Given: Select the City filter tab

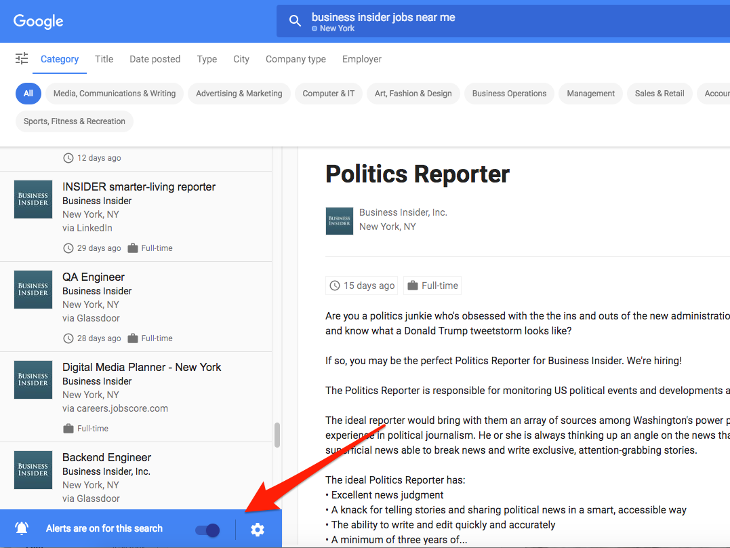Looking at the screenshot, I should point(241,59).
